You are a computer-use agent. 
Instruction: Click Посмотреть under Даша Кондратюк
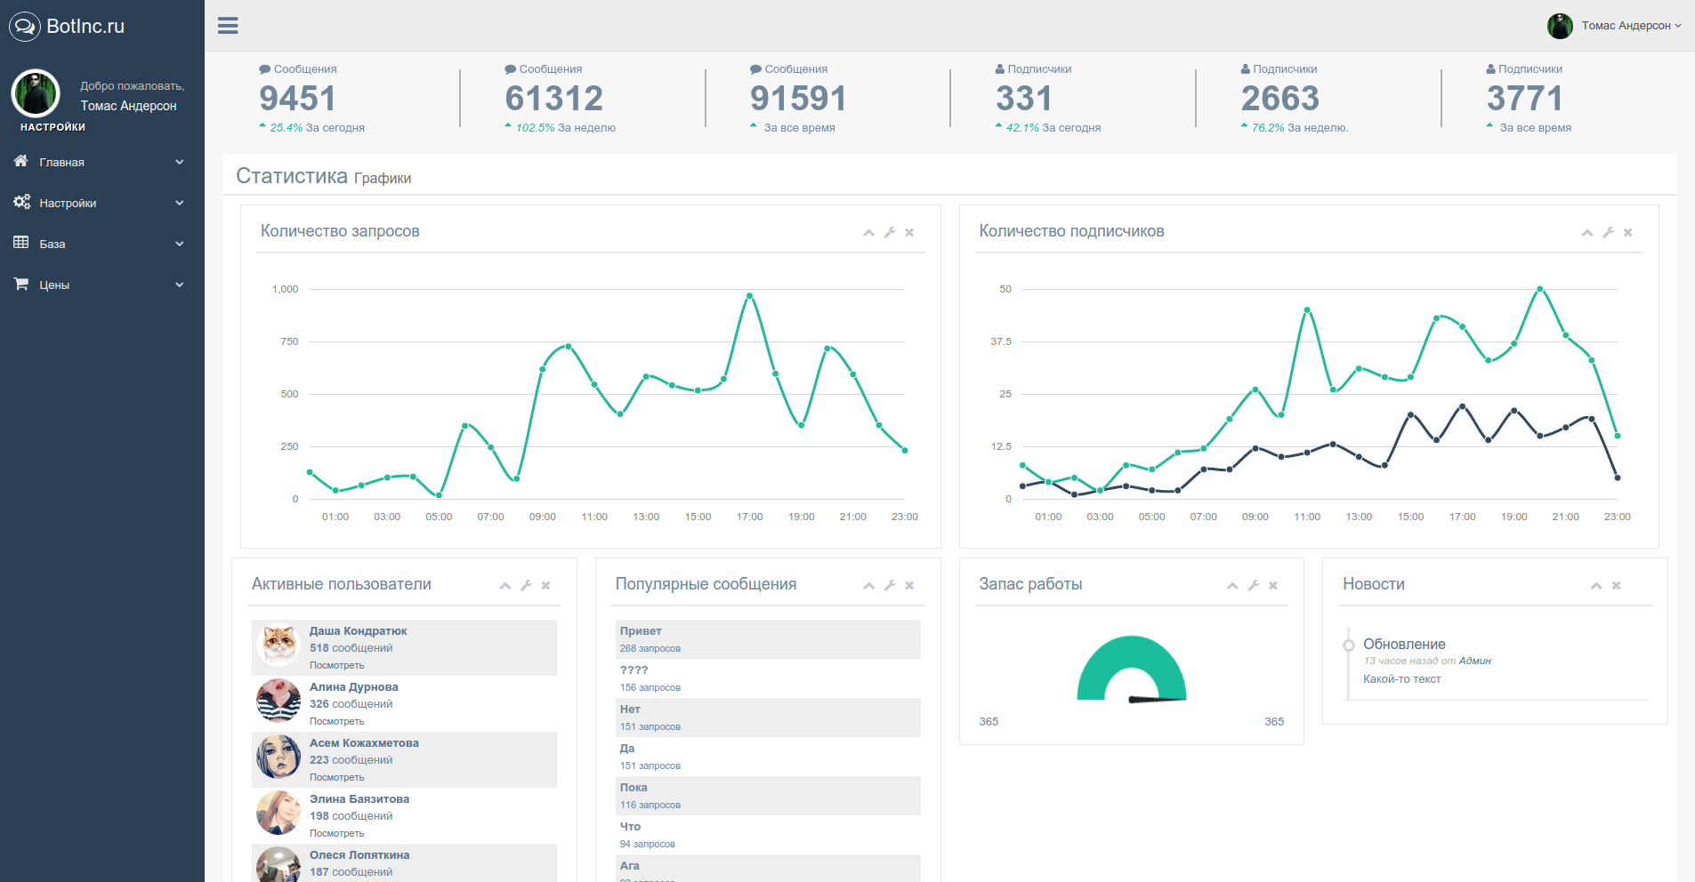pos(336,665)
